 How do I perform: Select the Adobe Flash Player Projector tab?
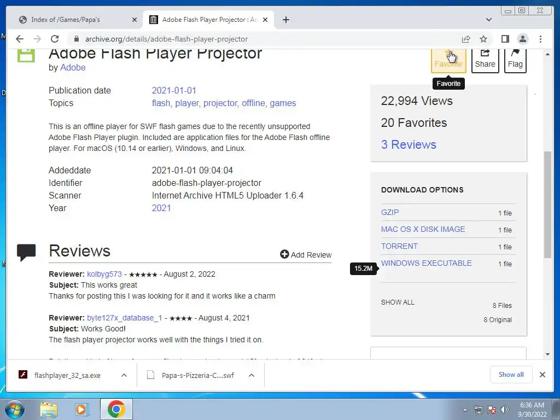(208, 20)
